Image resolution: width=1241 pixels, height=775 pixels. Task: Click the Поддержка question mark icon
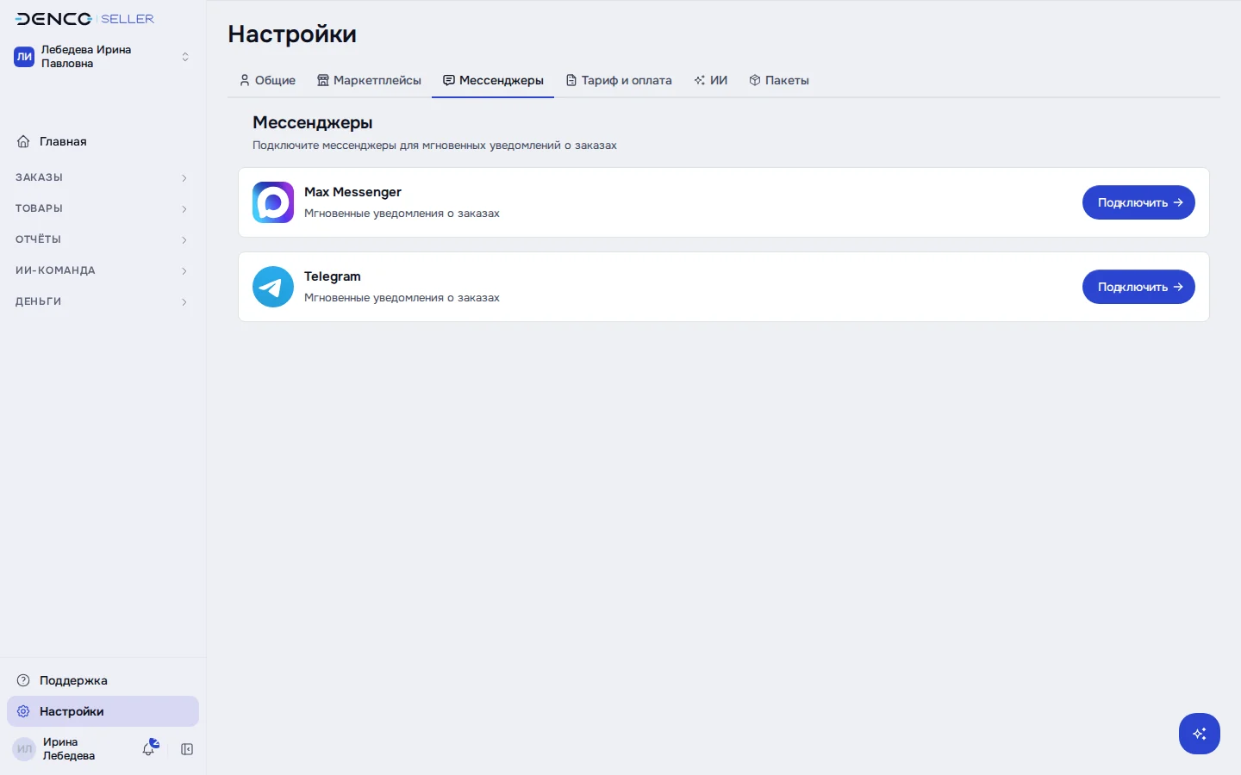23,680
